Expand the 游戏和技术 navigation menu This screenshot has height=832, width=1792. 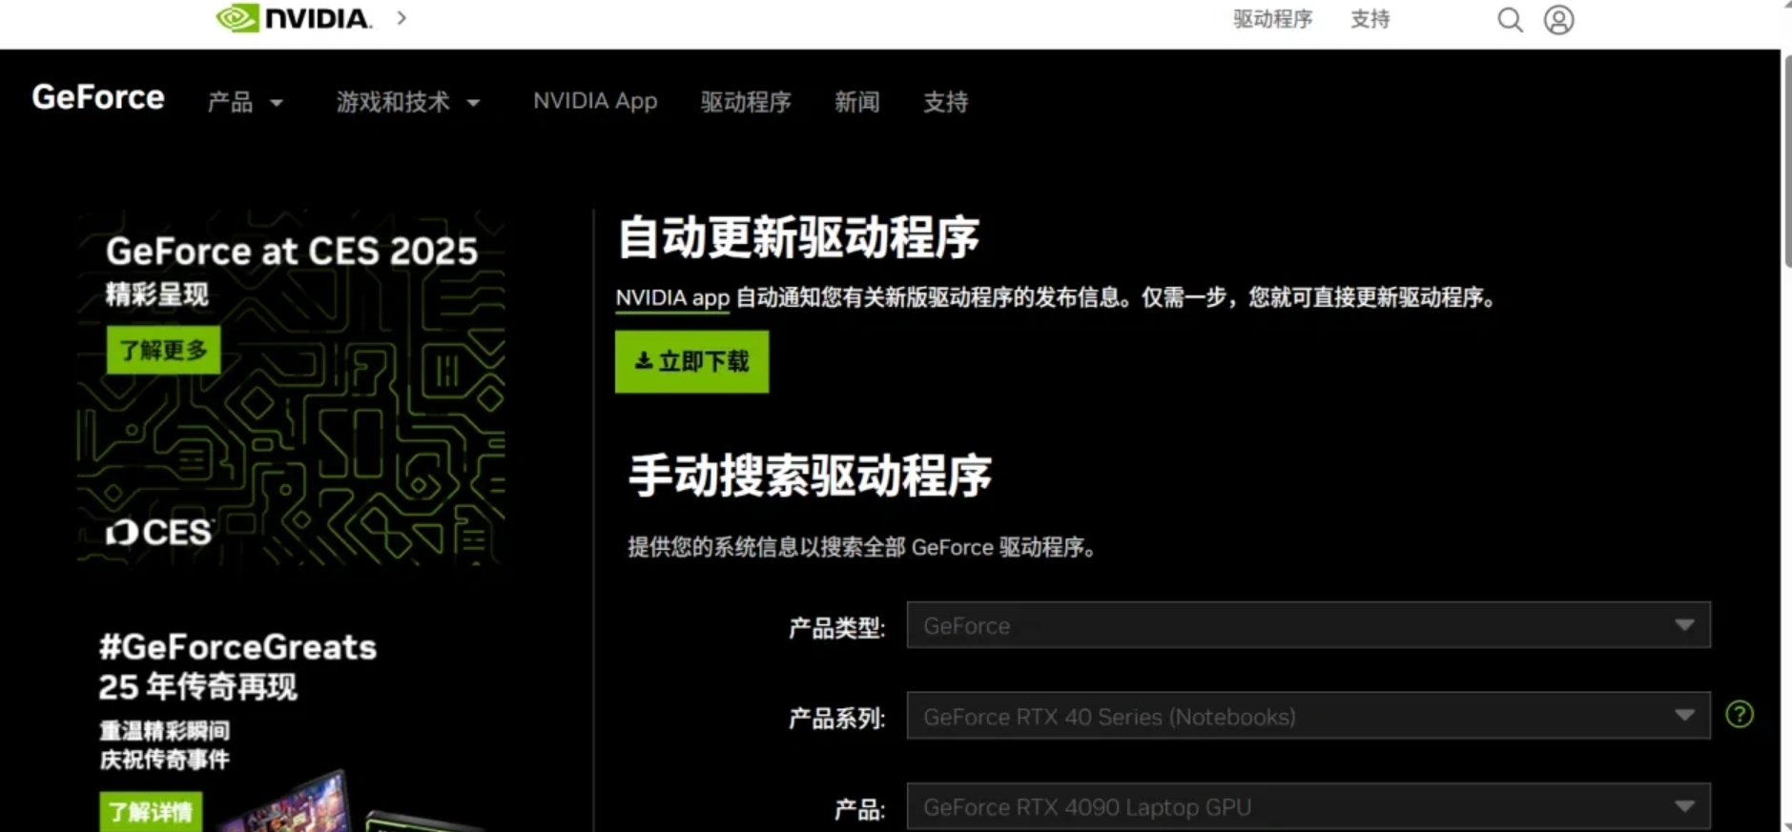click(x=407, y=102)
